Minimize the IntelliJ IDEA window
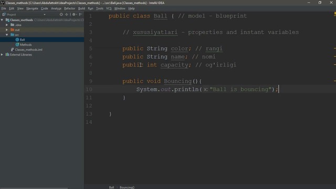The height and width of the screenshot is (189, 336). [309, 3]
